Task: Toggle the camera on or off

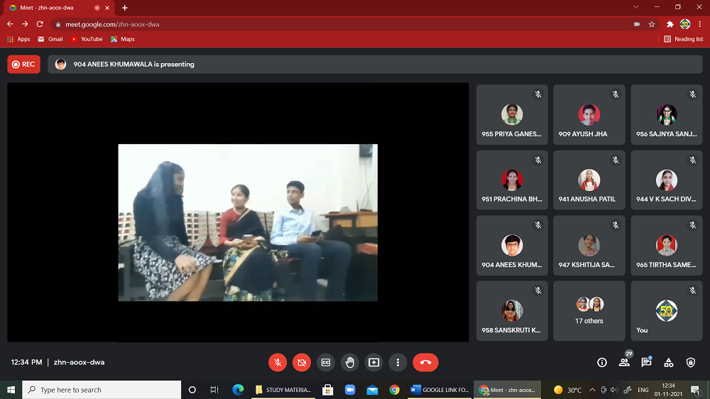Action: pyautogui.click(x=302, y=362)
